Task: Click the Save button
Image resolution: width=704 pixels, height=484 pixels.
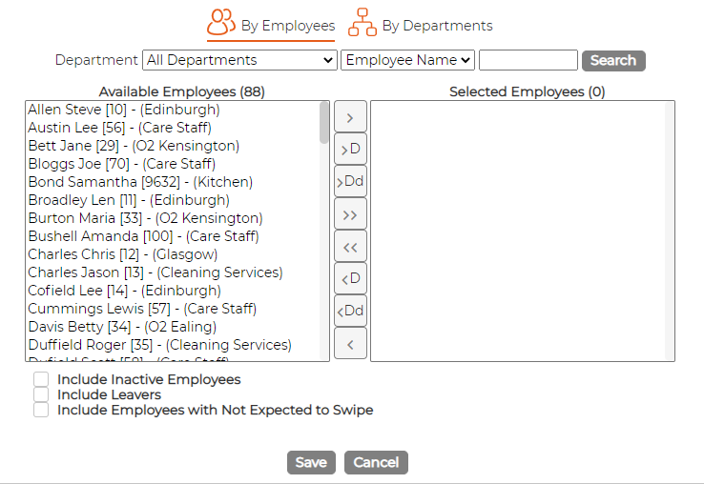Action: click(311, 462)
